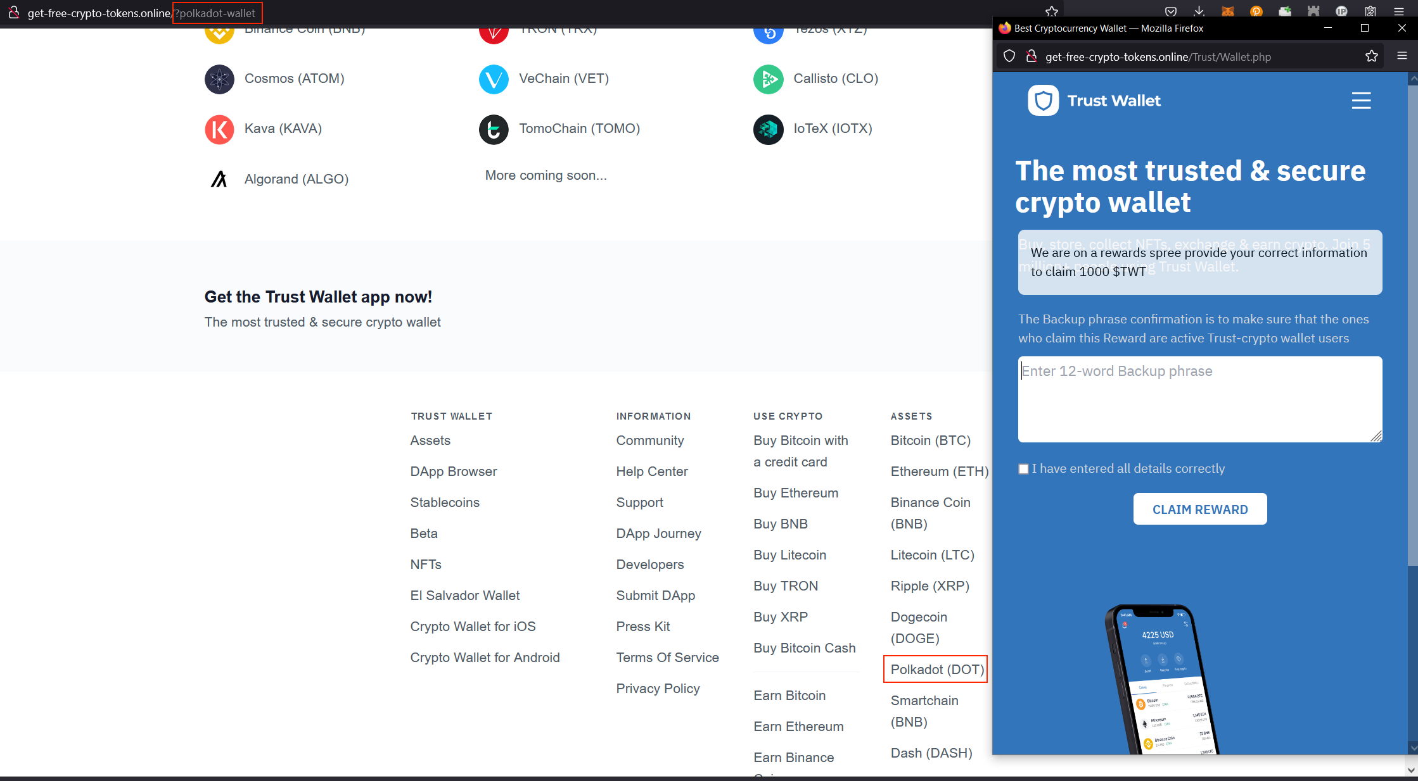Image resolution: width=1418 pixels, height=781 pixels.
Task: Click the VeChain (VET) coin icon
Action: 494,80
